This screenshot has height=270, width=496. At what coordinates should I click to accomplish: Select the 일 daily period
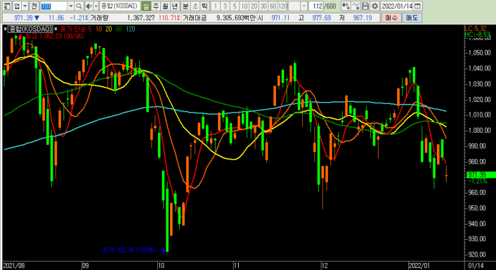tap(146, 6)
